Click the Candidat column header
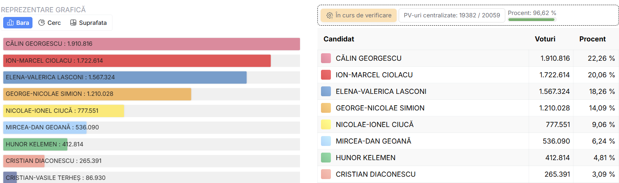This screenshot has height=183, width=619. 339,39
